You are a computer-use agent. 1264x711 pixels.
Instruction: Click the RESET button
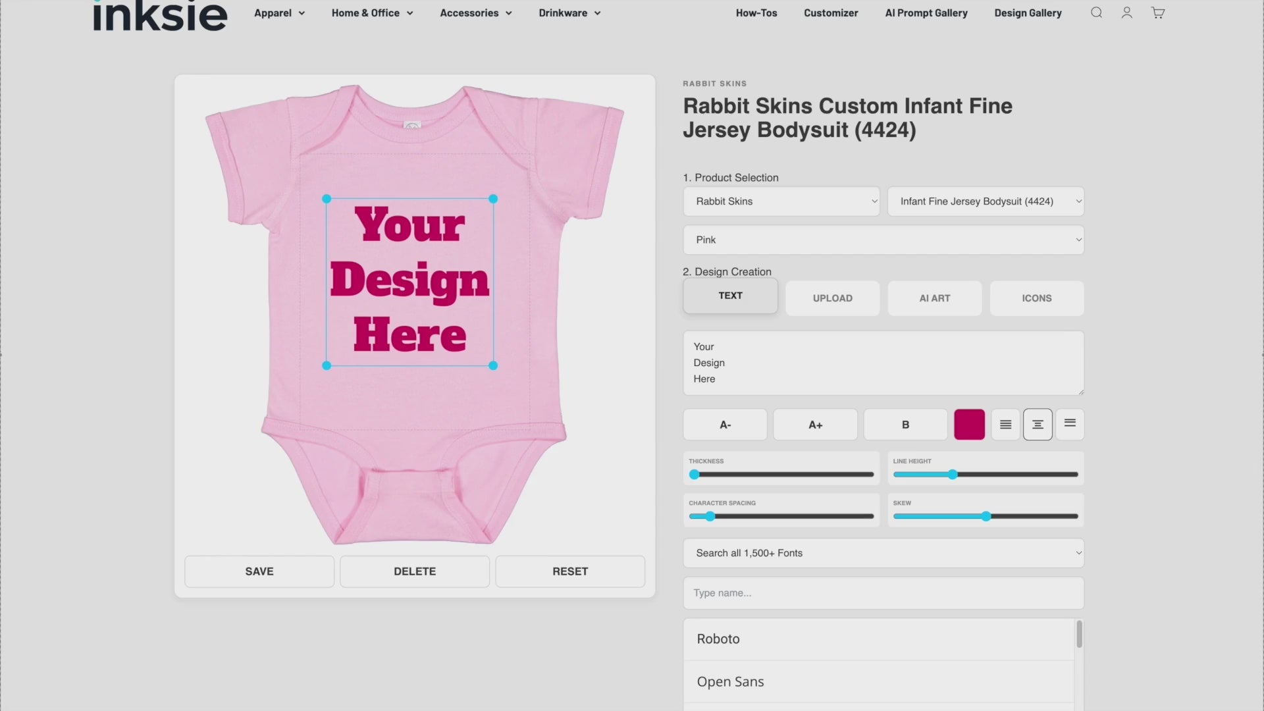point(569,571)
